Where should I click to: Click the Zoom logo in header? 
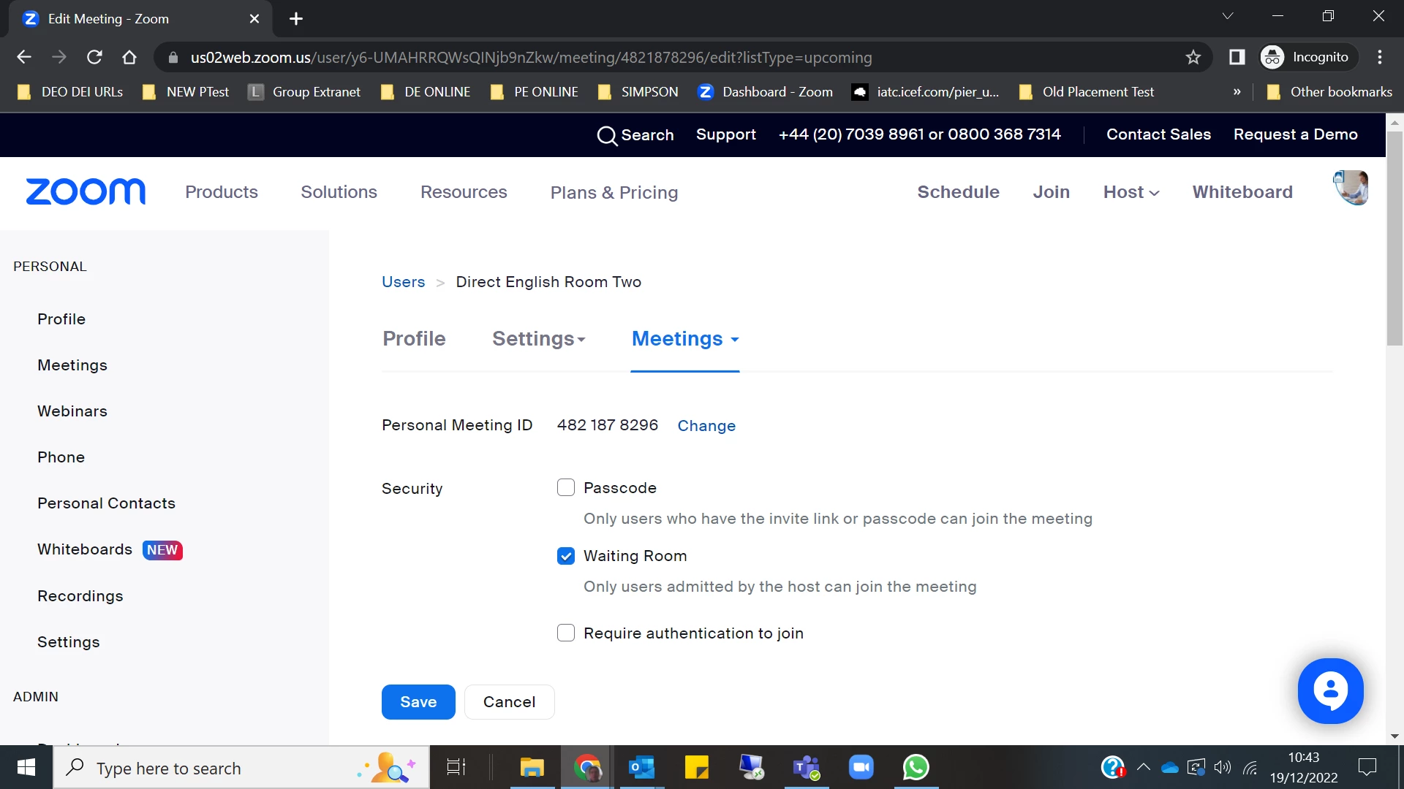[x=86, y=192]
